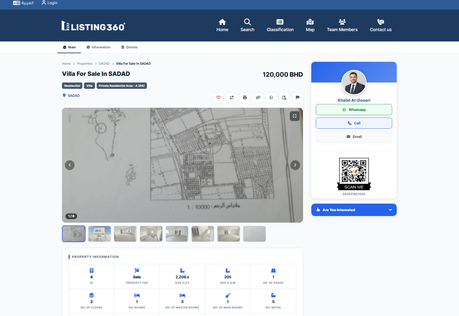The width and height of the screenshot is (459, 316).
Task: Switch to the Main tab
Action: [69, 47]
